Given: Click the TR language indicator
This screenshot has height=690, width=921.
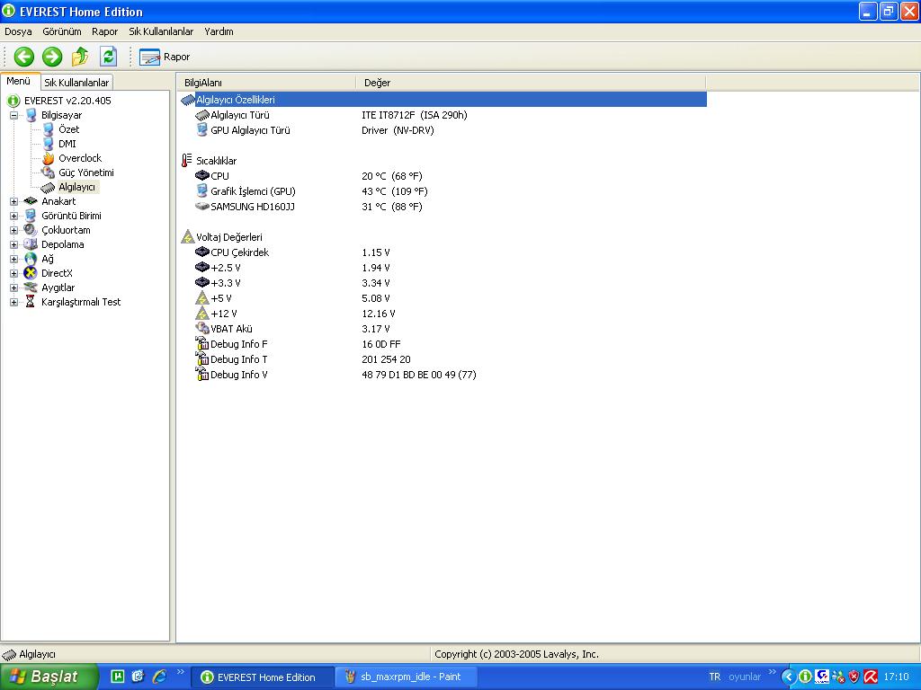Looking at the screenshot, I should click(714, 677).
